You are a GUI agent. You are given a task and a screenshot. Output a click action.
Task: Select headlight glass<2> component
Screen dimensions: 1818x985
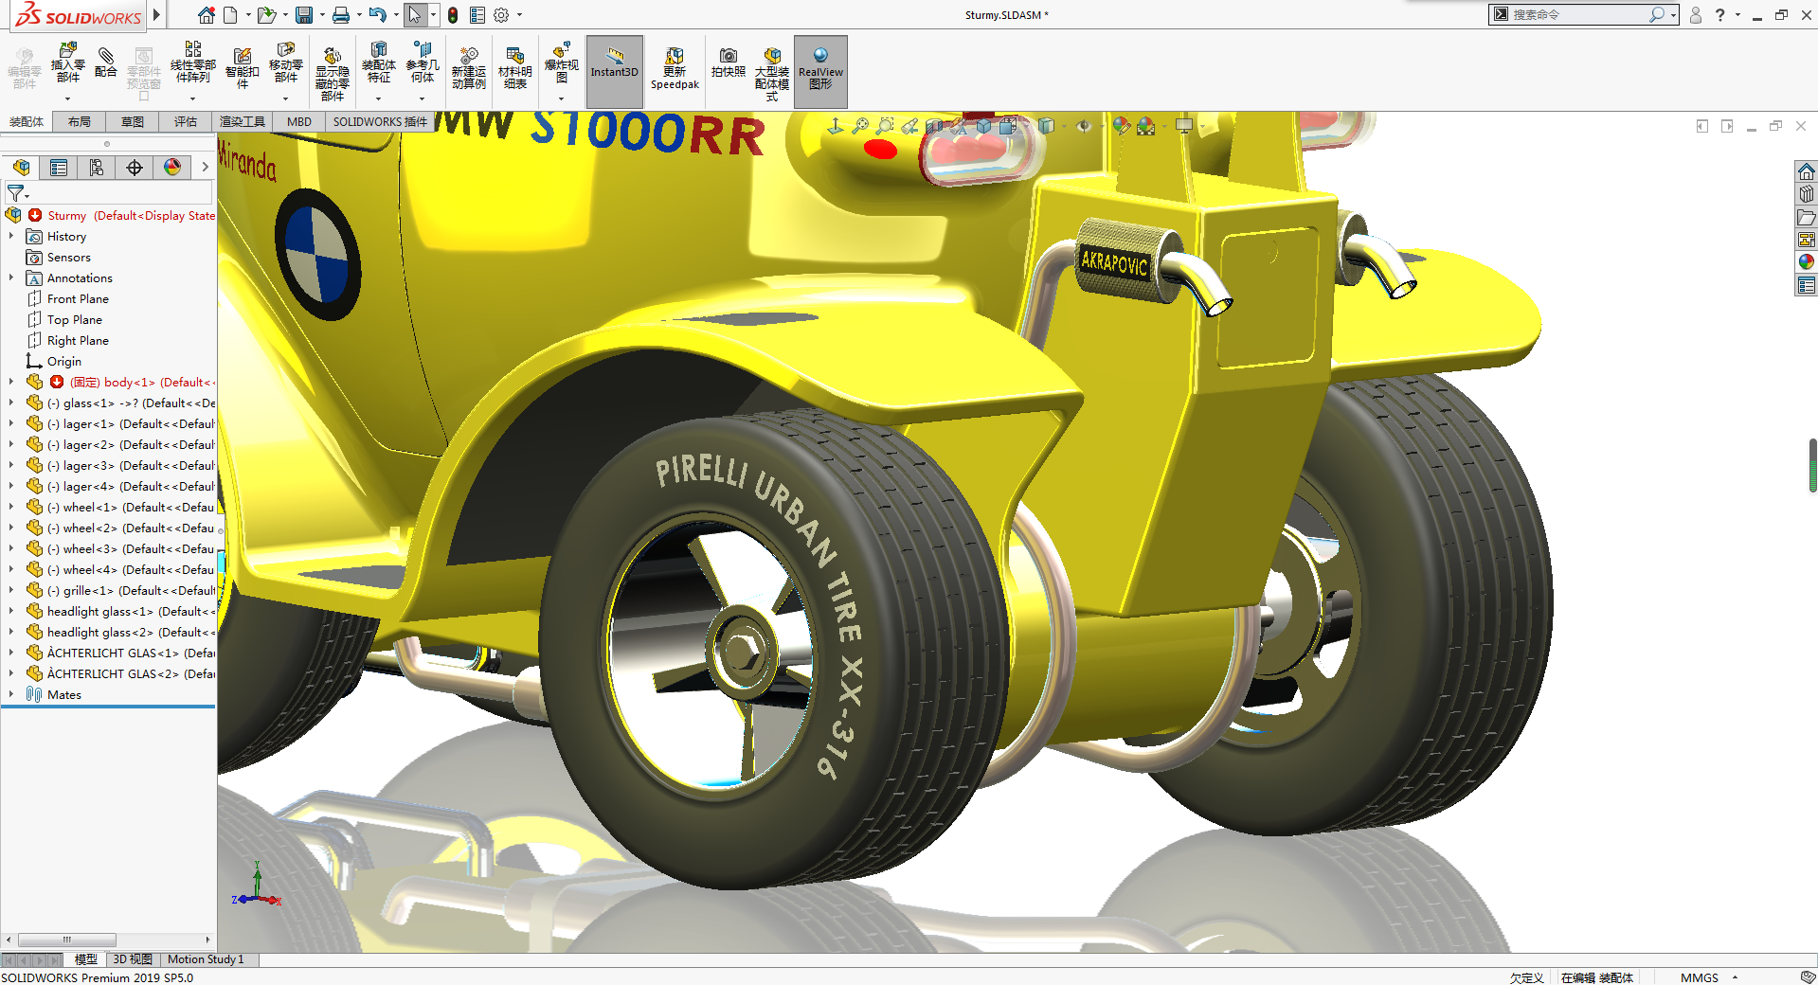tap(131, 633)
